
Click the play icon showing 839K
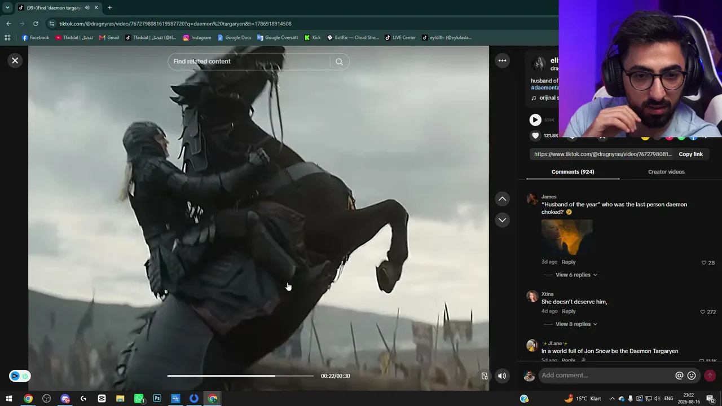[x=535, y=120]
